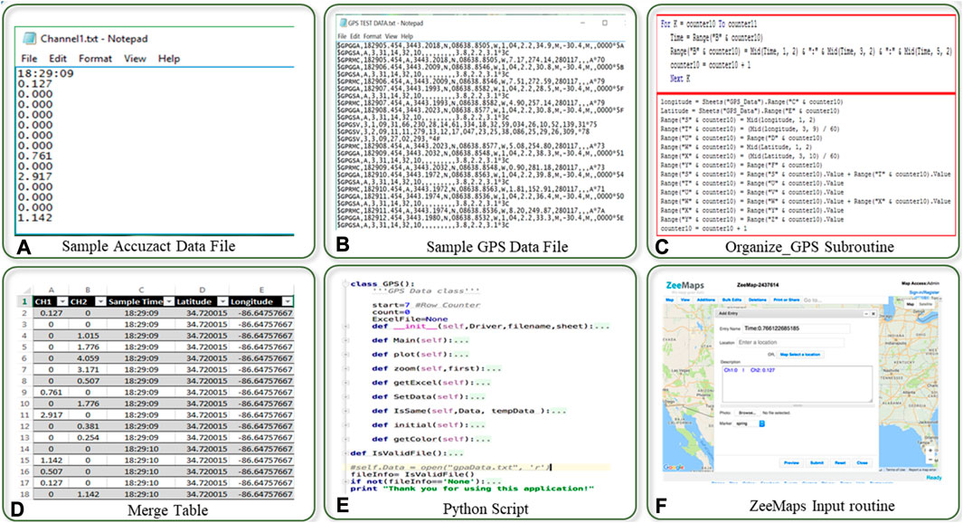This screenshot has width=963, height=523.
Task: Select row 11 header in Merge Table
Action: (24, 415)
